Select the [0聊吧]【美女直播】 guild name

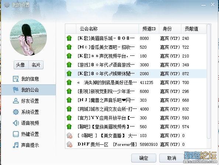pyautogui.click(x=107, y=136)
